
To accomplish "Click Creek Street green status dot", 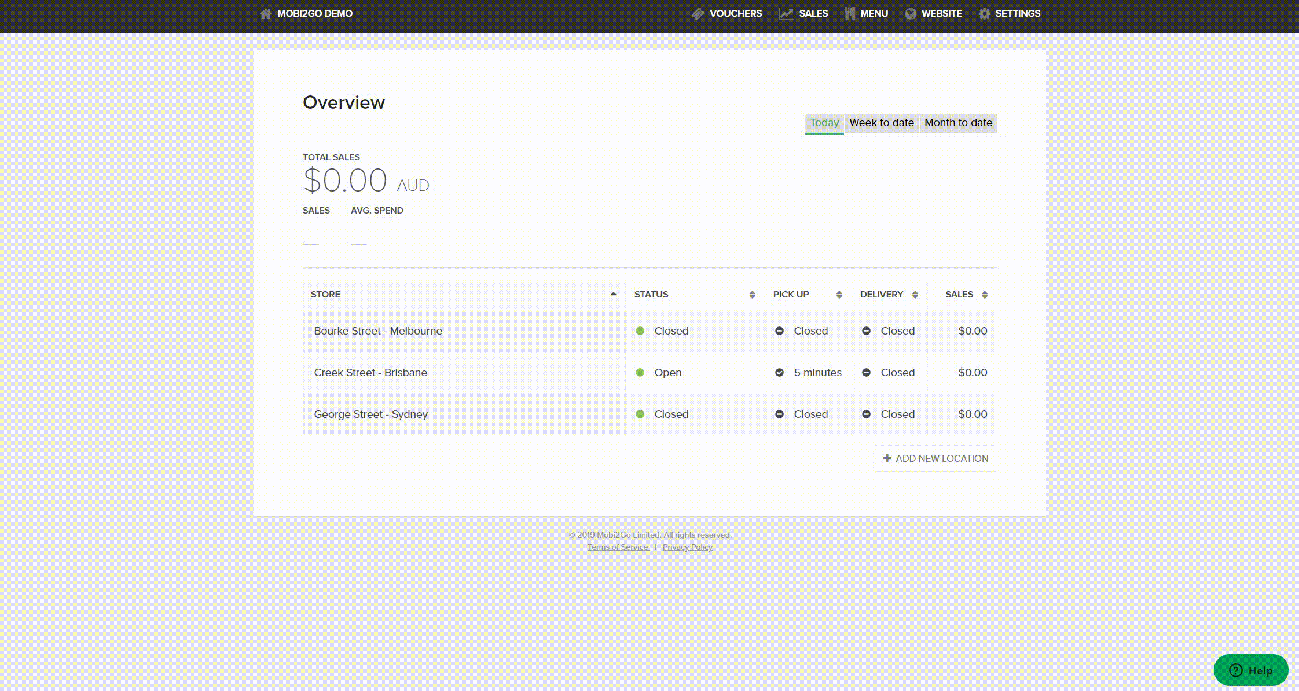I will (x=640, y=372).
